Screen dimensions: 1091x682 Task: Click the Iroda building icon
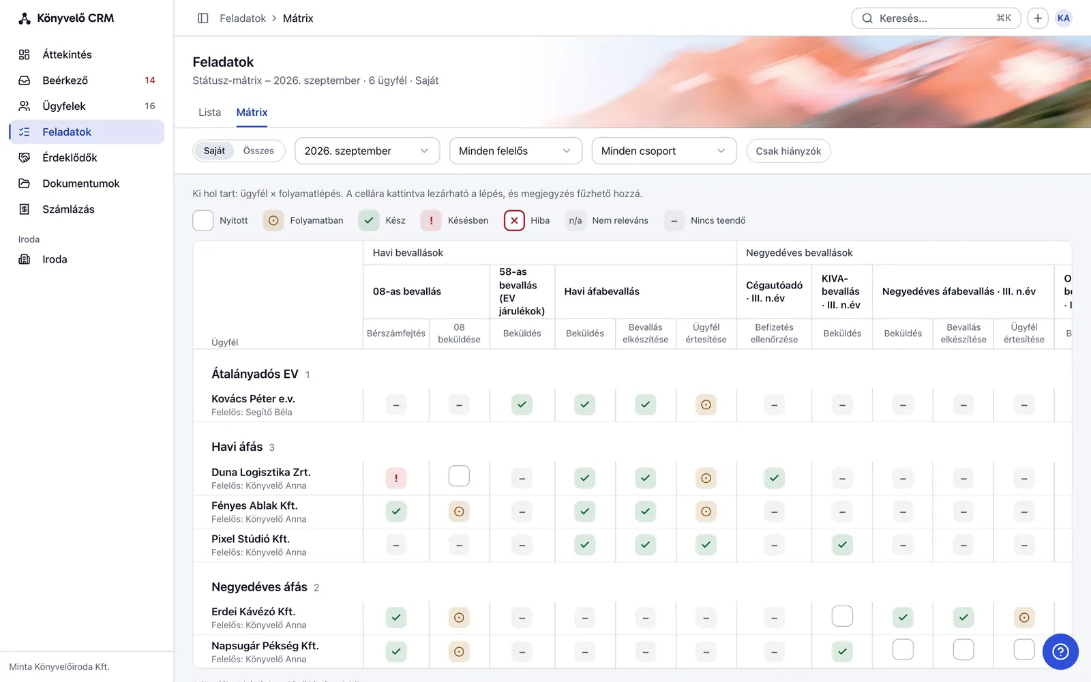coord(25,259)
